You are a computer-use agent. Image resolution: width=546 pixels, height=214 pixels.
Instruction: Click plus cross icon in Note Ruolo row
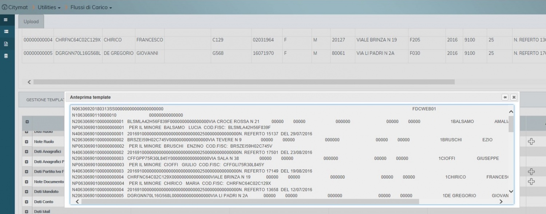[531, 141]
